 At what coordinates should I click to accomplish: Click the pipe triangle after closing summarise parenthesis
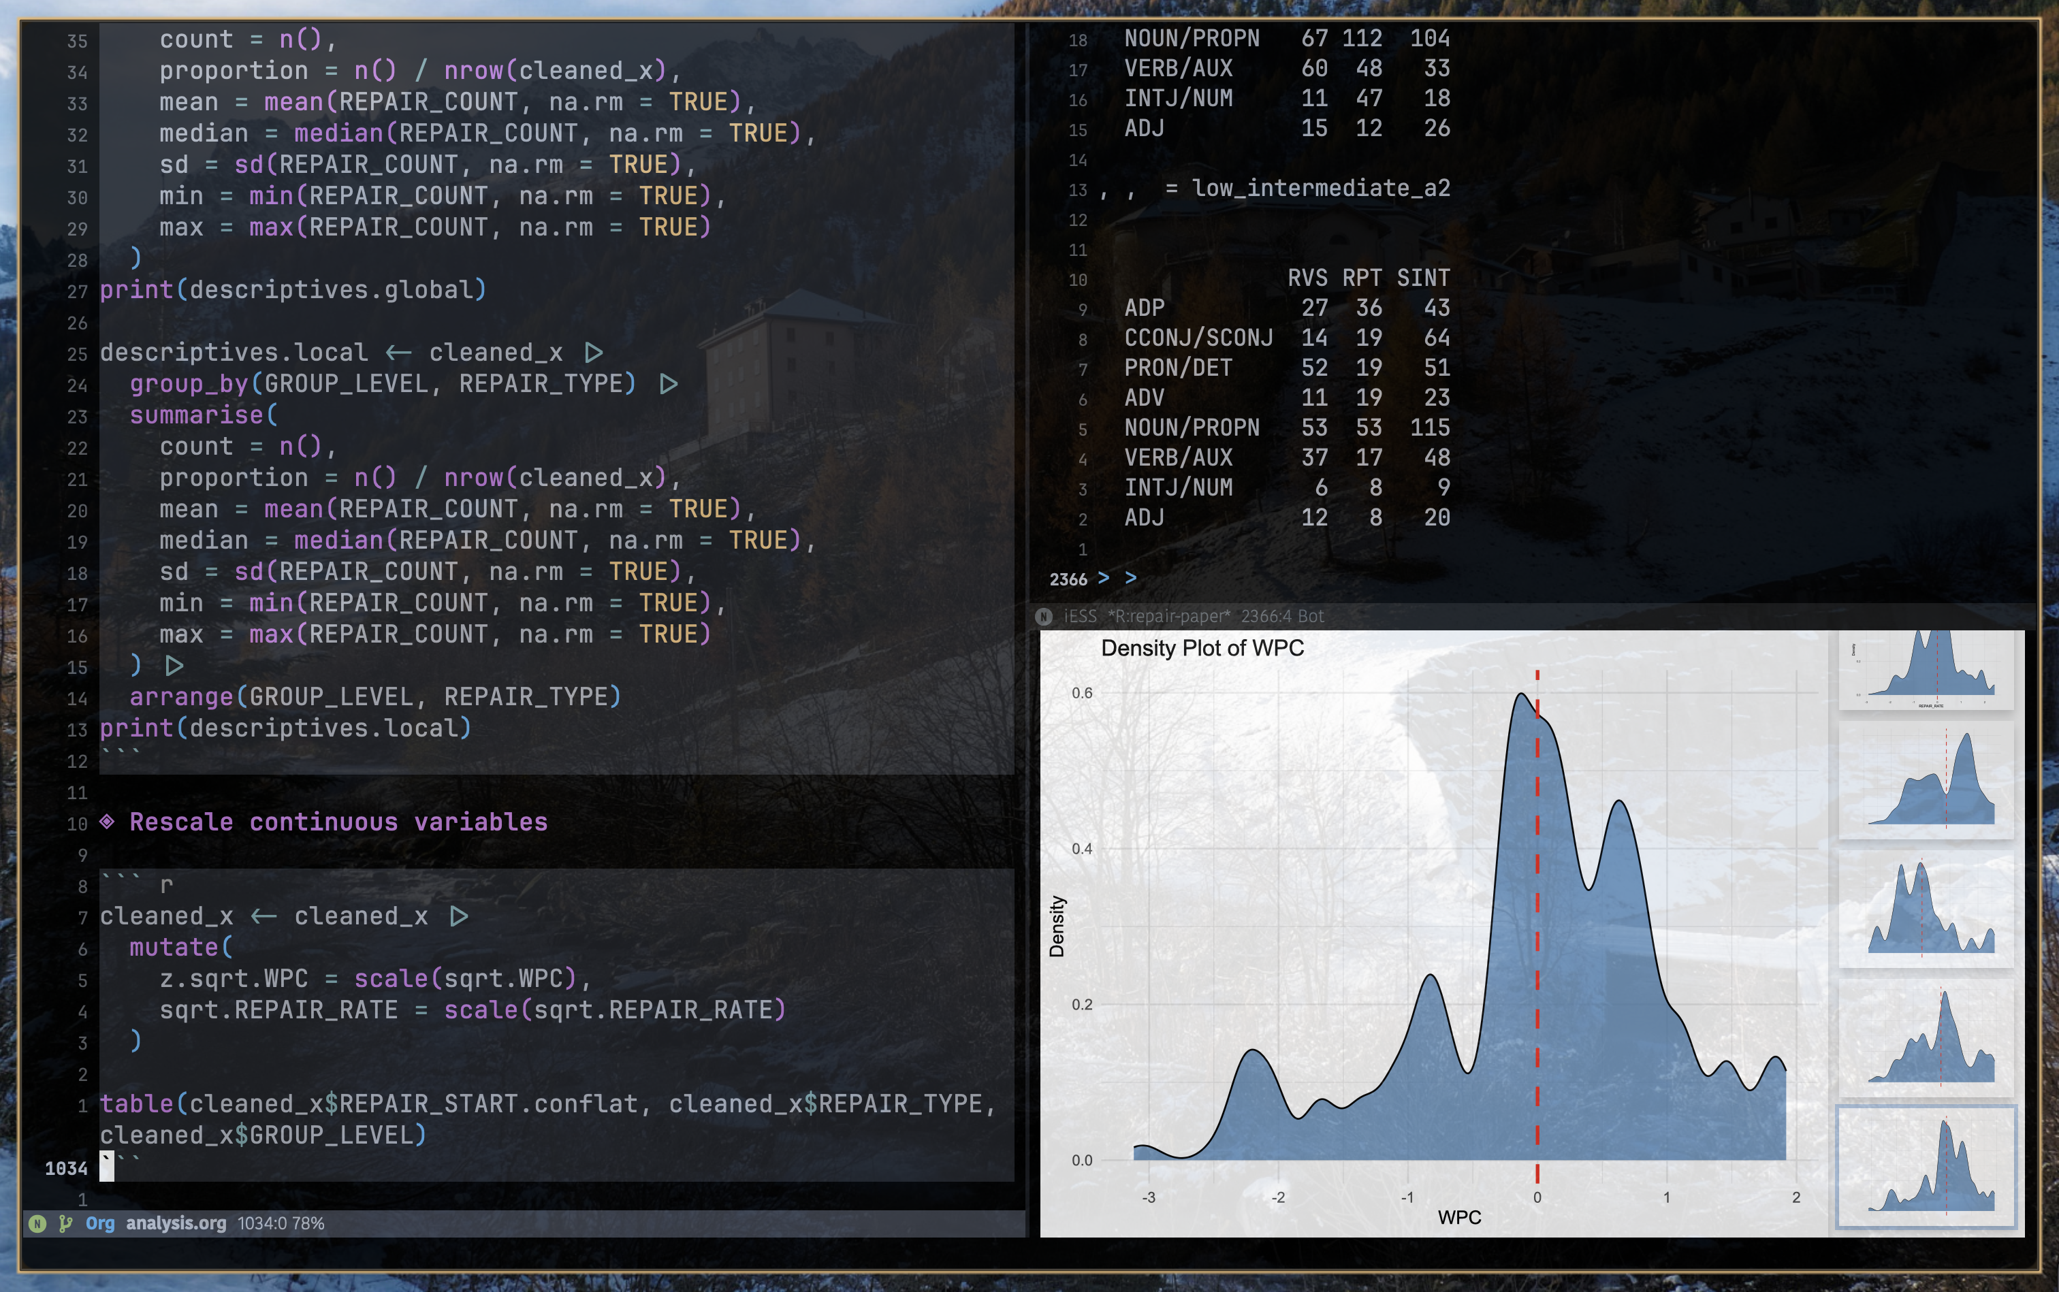pyautogui.click(x=174, y=666)
